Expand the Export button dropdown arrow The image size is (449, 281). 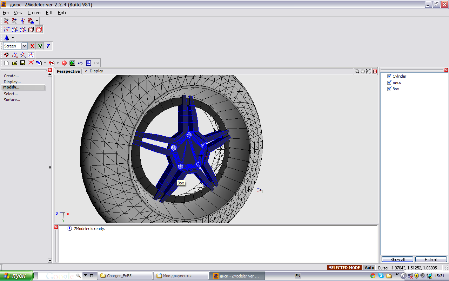(58, 63)
